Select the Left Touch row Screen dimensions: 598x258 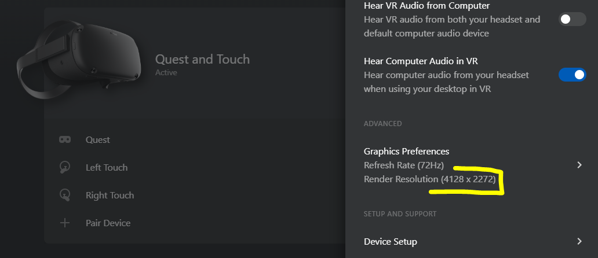pos(107,167)
